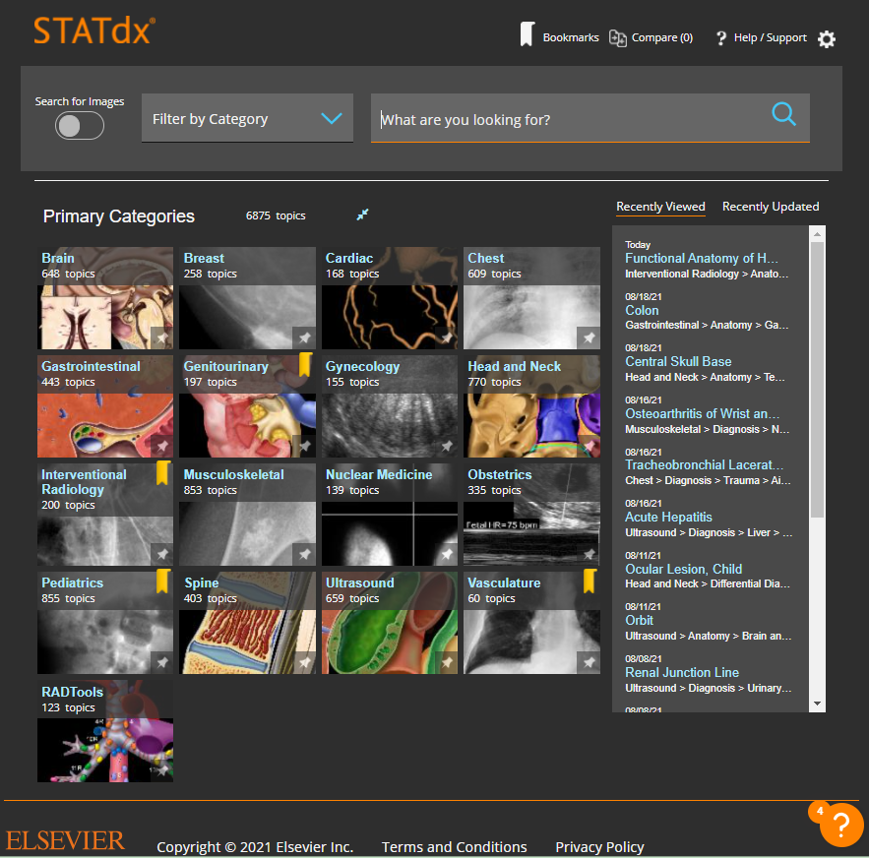This screenshot has height=858, width=869.
Task: Open the Bookmarks icon in header
Action: [528, 34]
